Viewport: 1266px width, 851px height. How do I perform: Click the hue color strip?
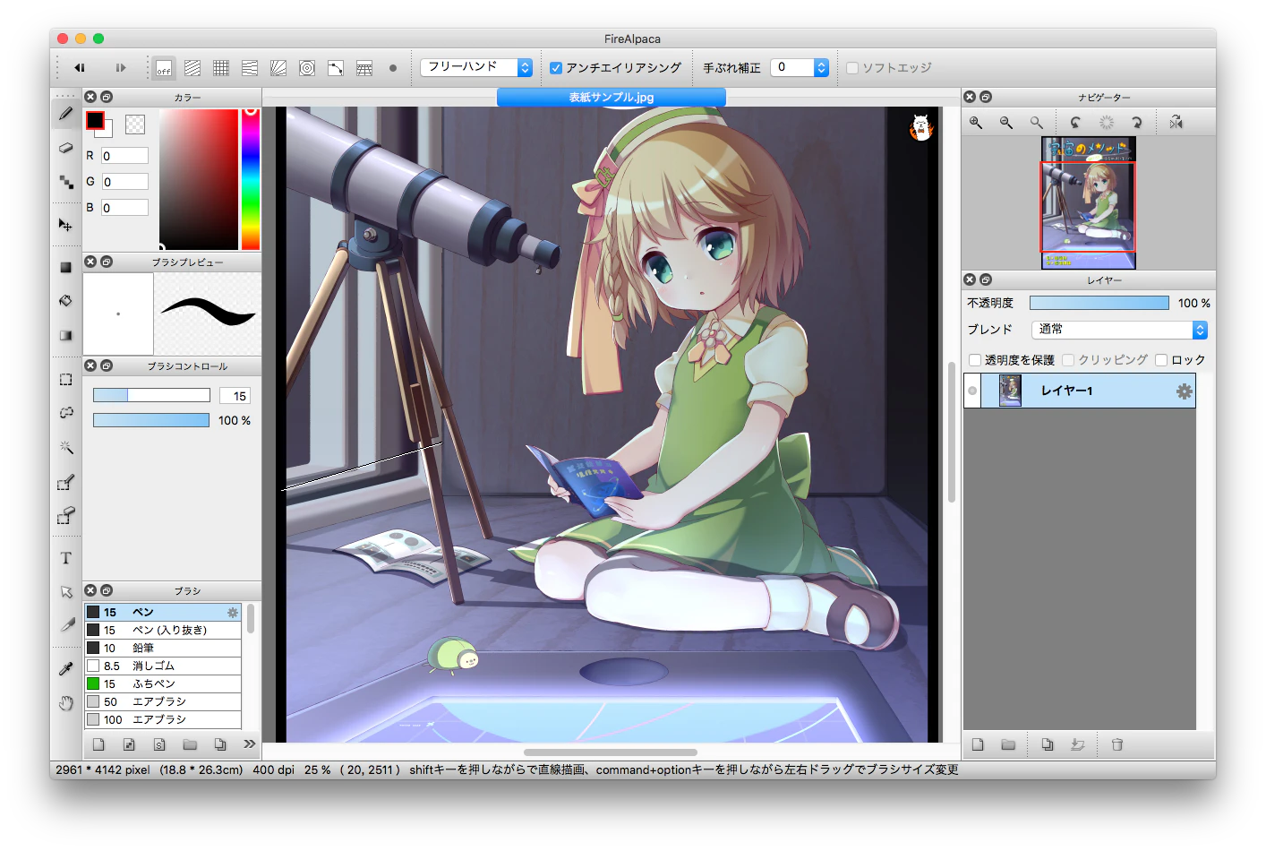[251, 179]
